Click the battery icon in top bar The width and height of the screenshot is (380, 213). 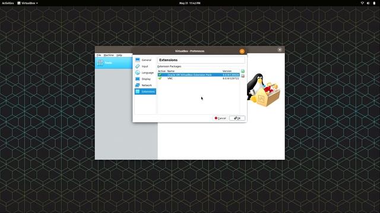tap(374, 3)
